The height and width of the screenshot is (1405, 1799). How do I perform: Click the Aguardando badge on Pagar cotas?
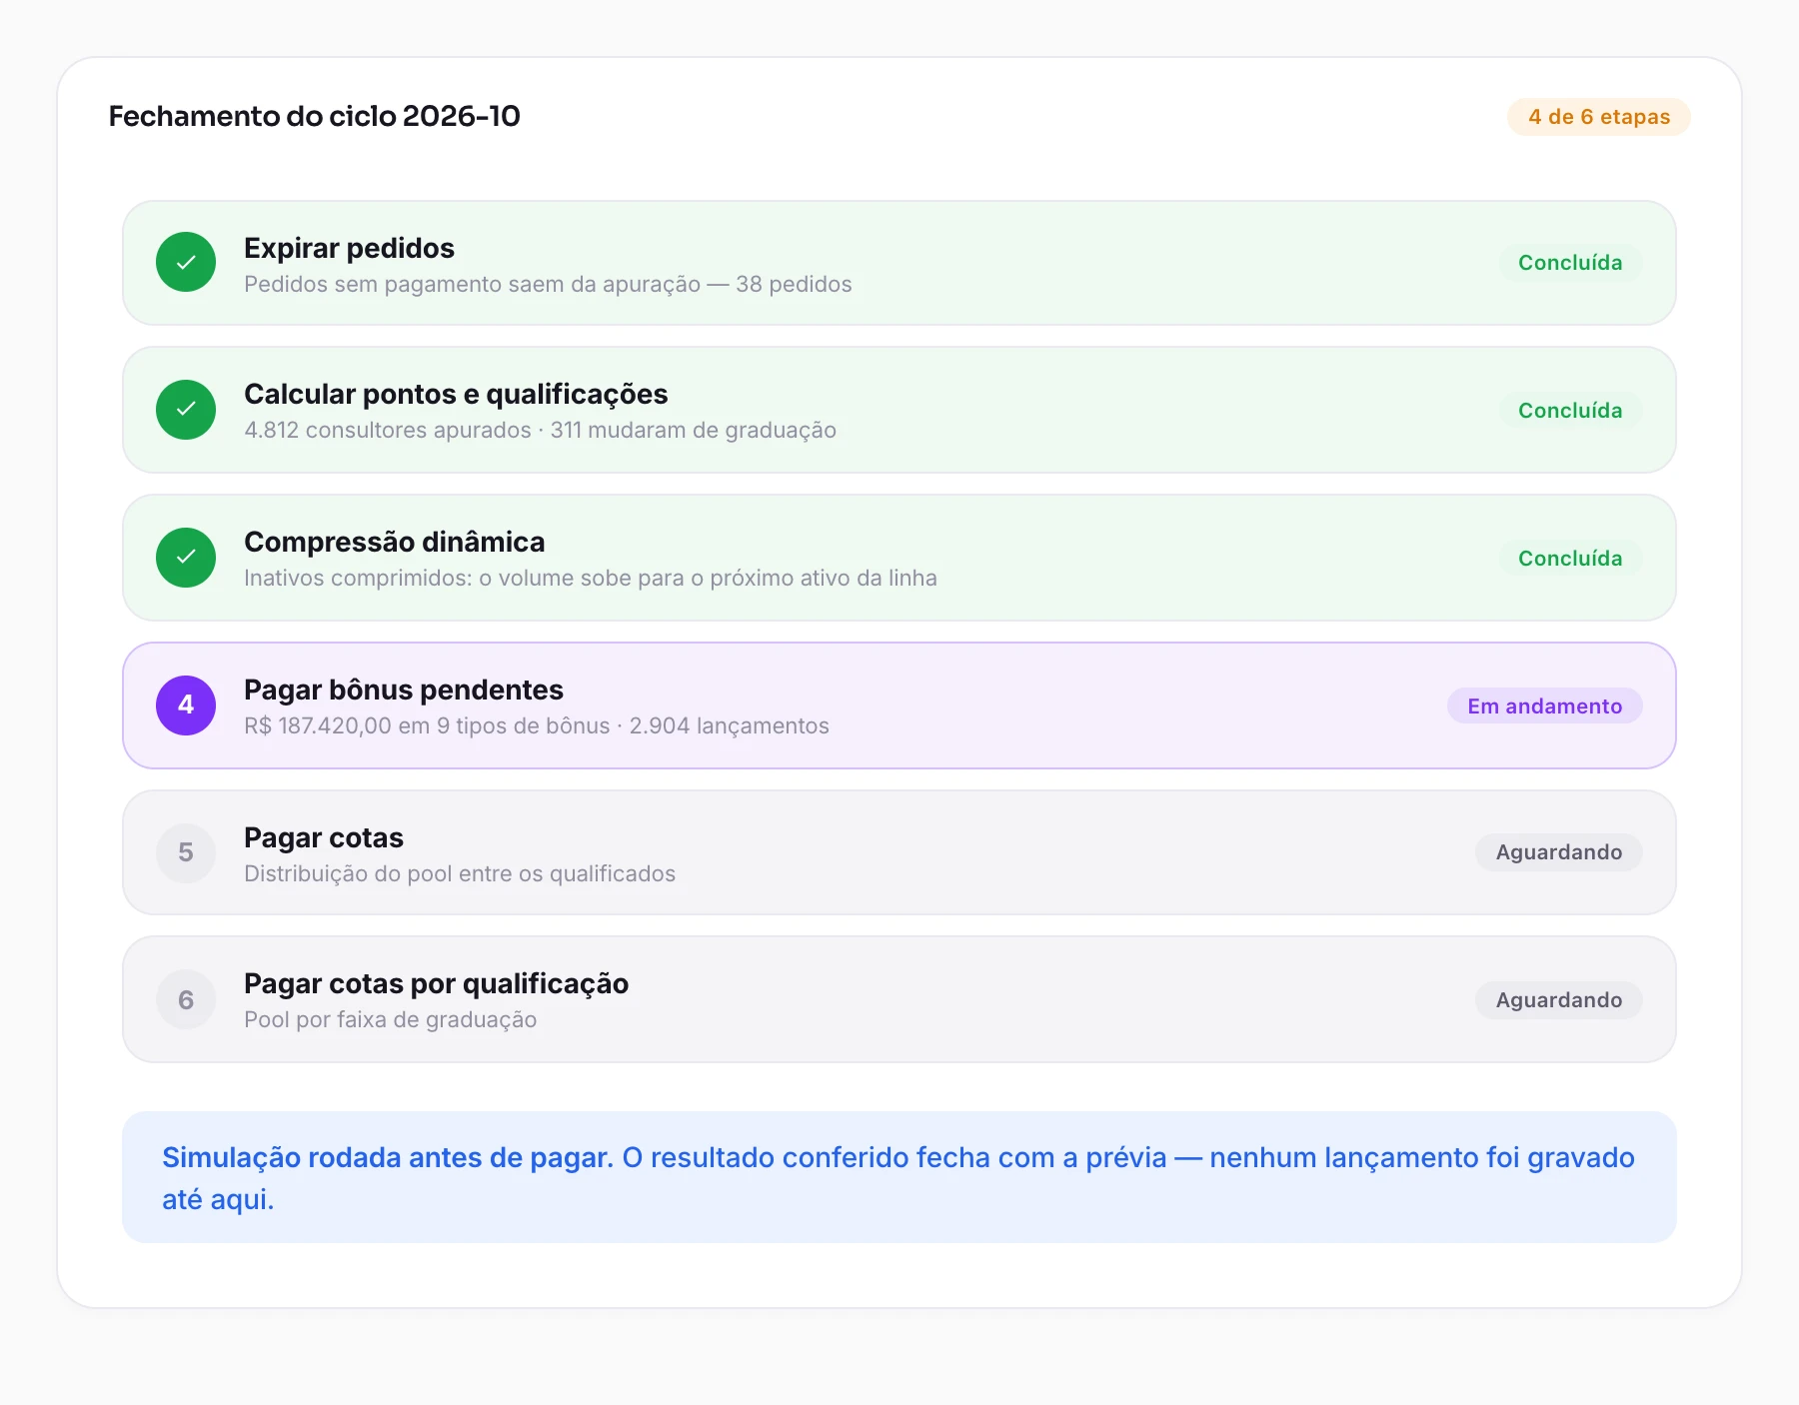click(x=1559, y=852)
